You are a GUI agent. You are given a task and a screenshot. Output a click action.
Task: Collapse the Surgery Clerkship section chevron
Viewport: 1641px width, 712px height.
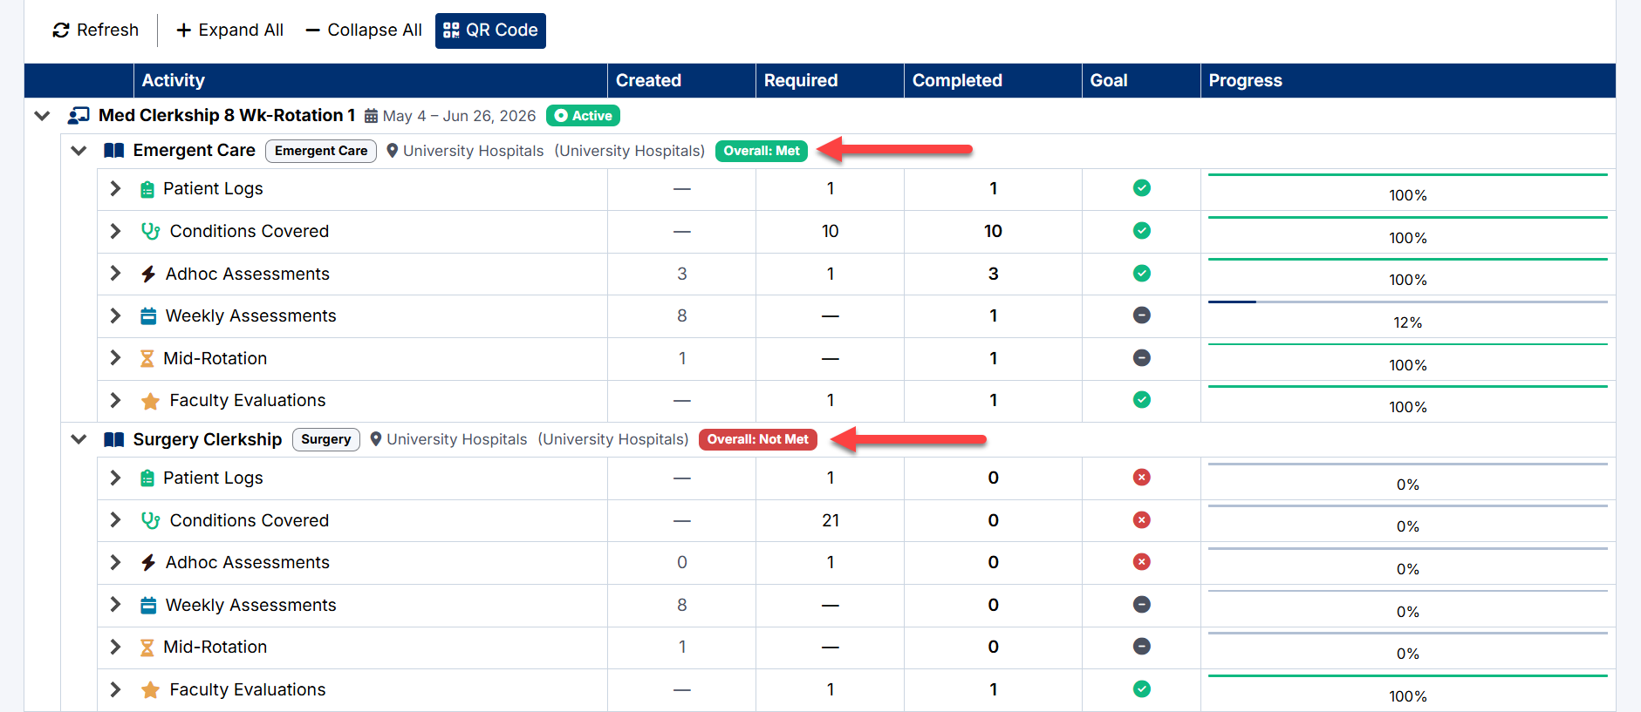point(79,439)
